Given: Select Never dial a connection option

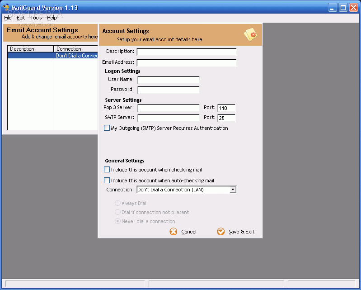Looking at the screenshot, I should pyautogui.click(x=117, y=221).
